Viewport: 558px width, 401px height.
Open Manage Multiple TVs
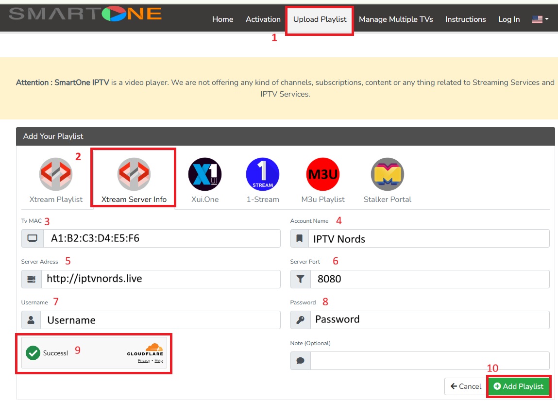click(396, 19)
